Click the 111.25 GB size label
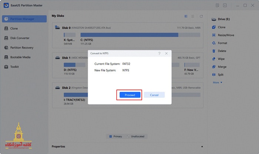Screen dimensions: 259x154 86,44
